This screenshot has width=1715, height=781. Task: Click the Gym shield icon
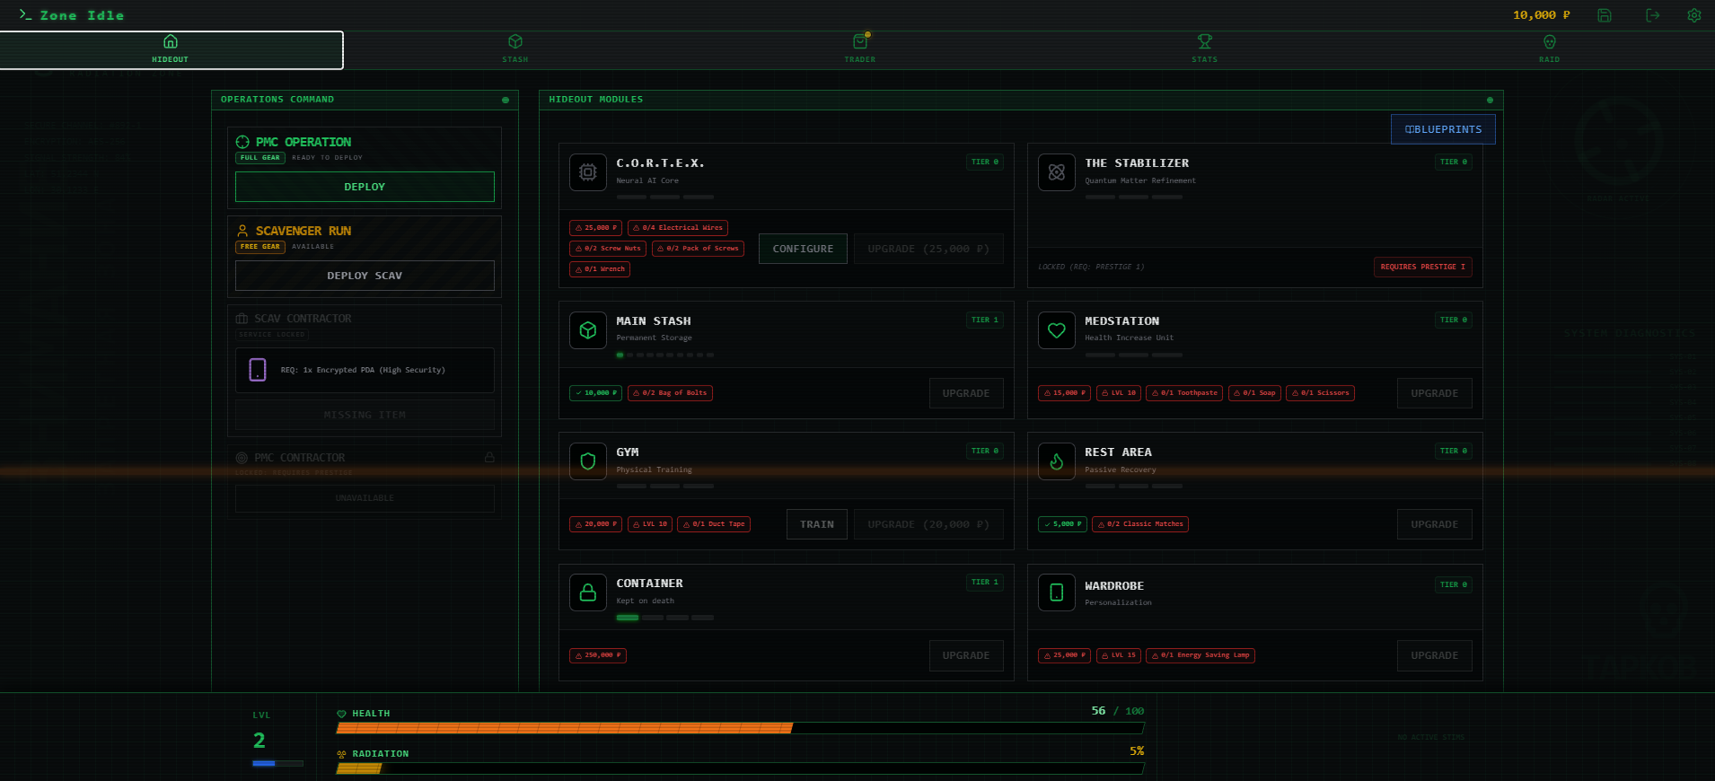point(588,461)
